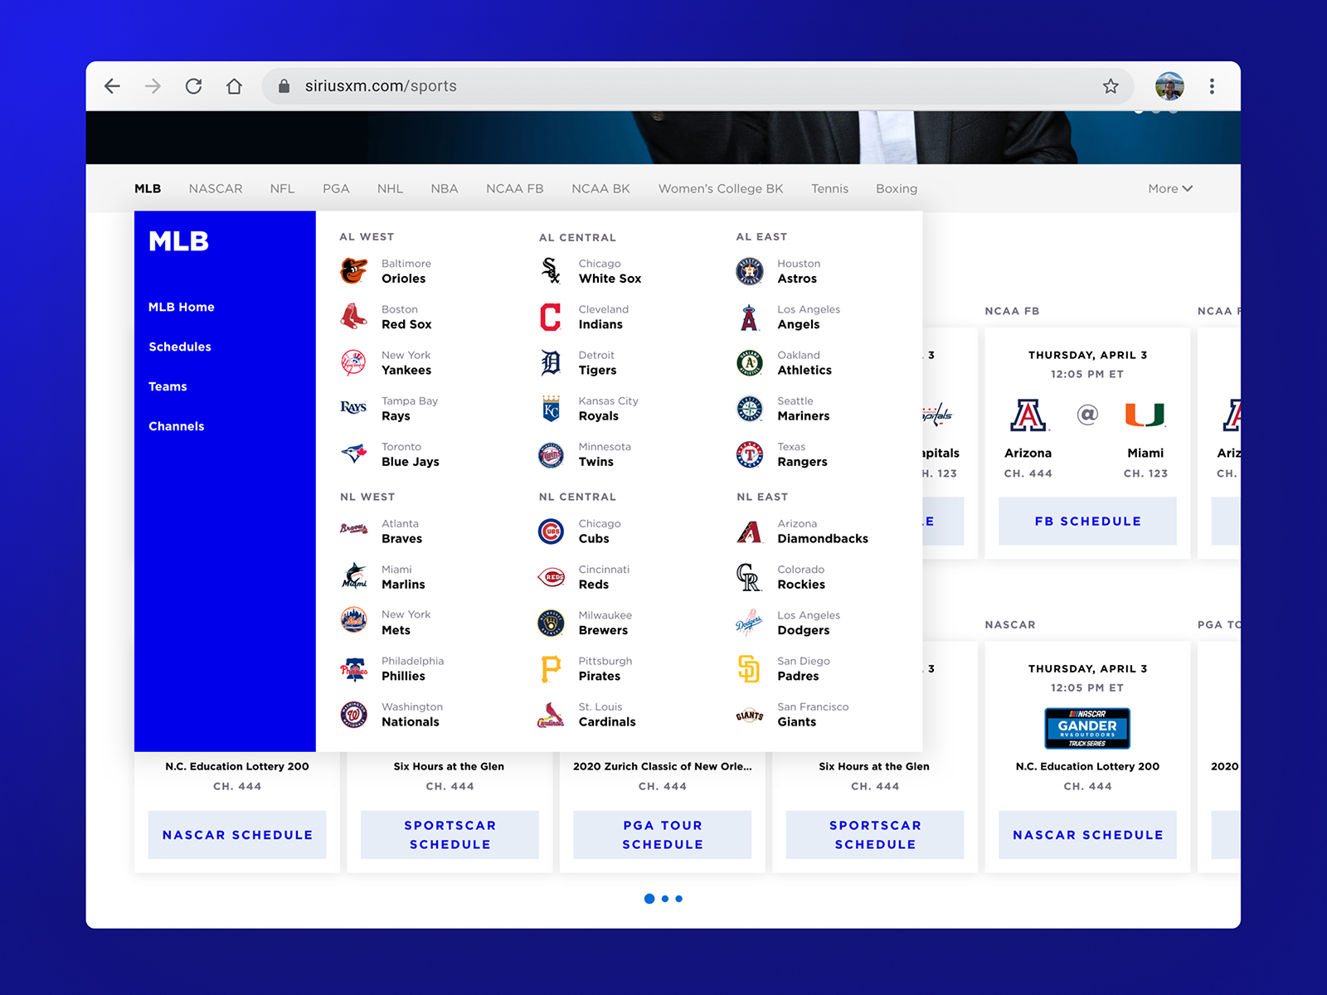1327x995 pixels.
Task: Click the Washington Nationals team link
Action: [x=391, y=715]
